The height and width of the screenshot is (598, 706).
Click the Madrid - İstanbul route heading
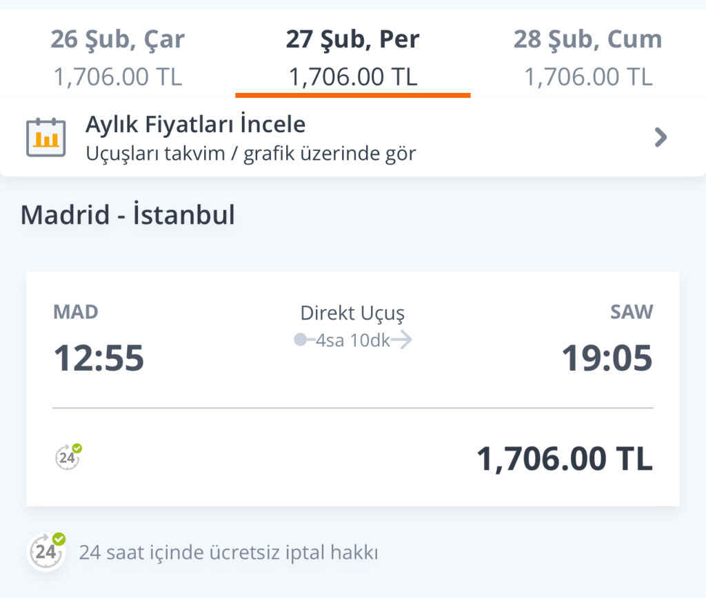click(x=128, y=215)
